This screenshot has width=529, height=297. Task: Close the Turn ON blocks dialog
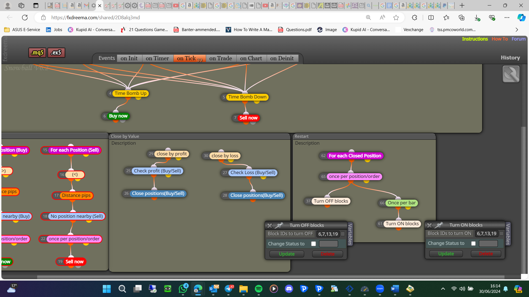[x=429, y=225]
